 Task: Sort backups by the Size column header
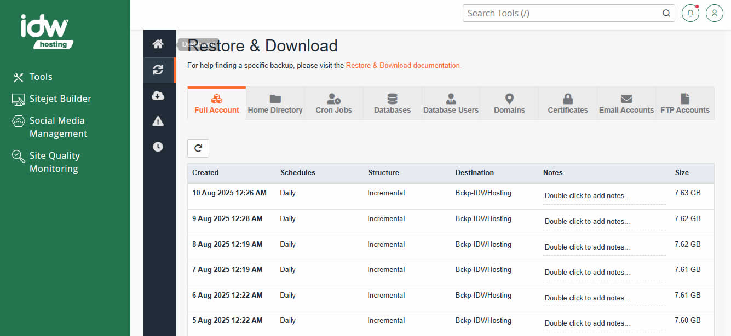682,172
